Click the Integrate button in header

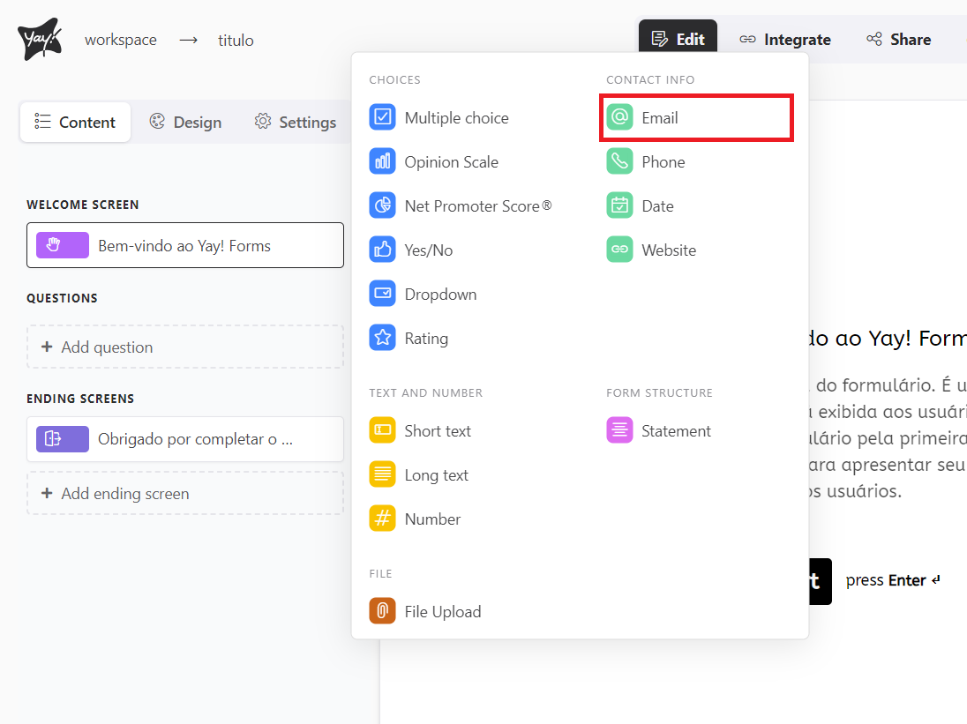point(785,40)
